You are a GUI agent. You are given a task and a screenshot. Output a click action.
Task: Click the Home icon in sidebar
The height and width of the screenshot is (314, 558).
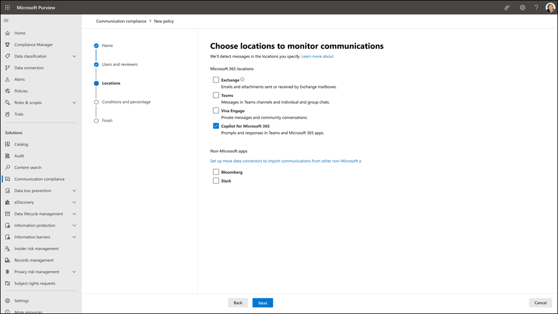point(7,33)
